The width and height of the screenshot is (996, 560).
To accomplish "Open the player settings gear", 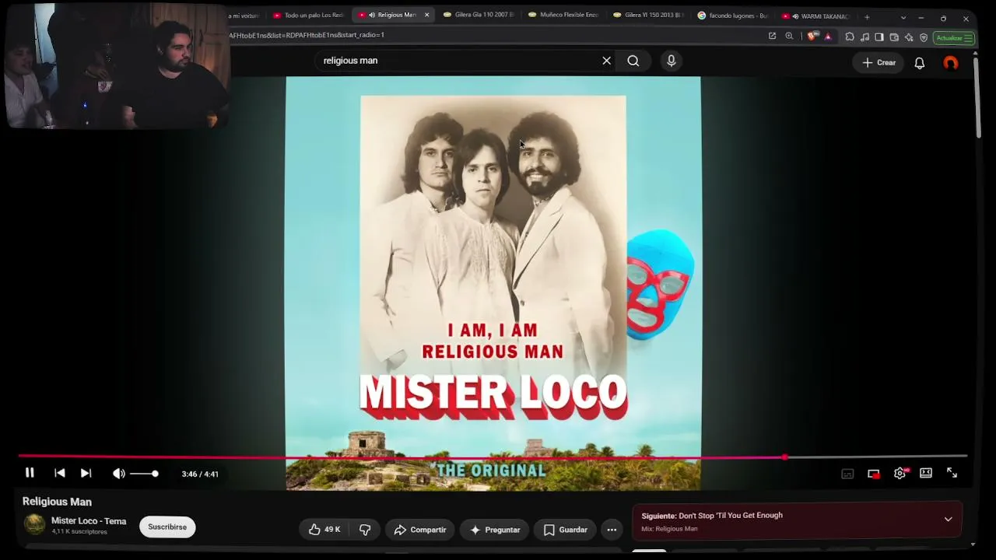I will [900, 473].
